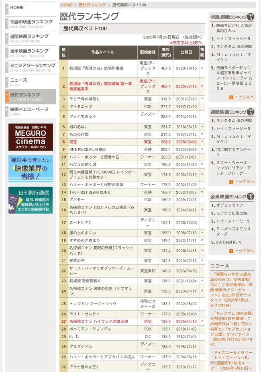Viewport: 261px width, 372px height.
Task: Click title 千と千尋の神隠し
Action: point(85,99)
